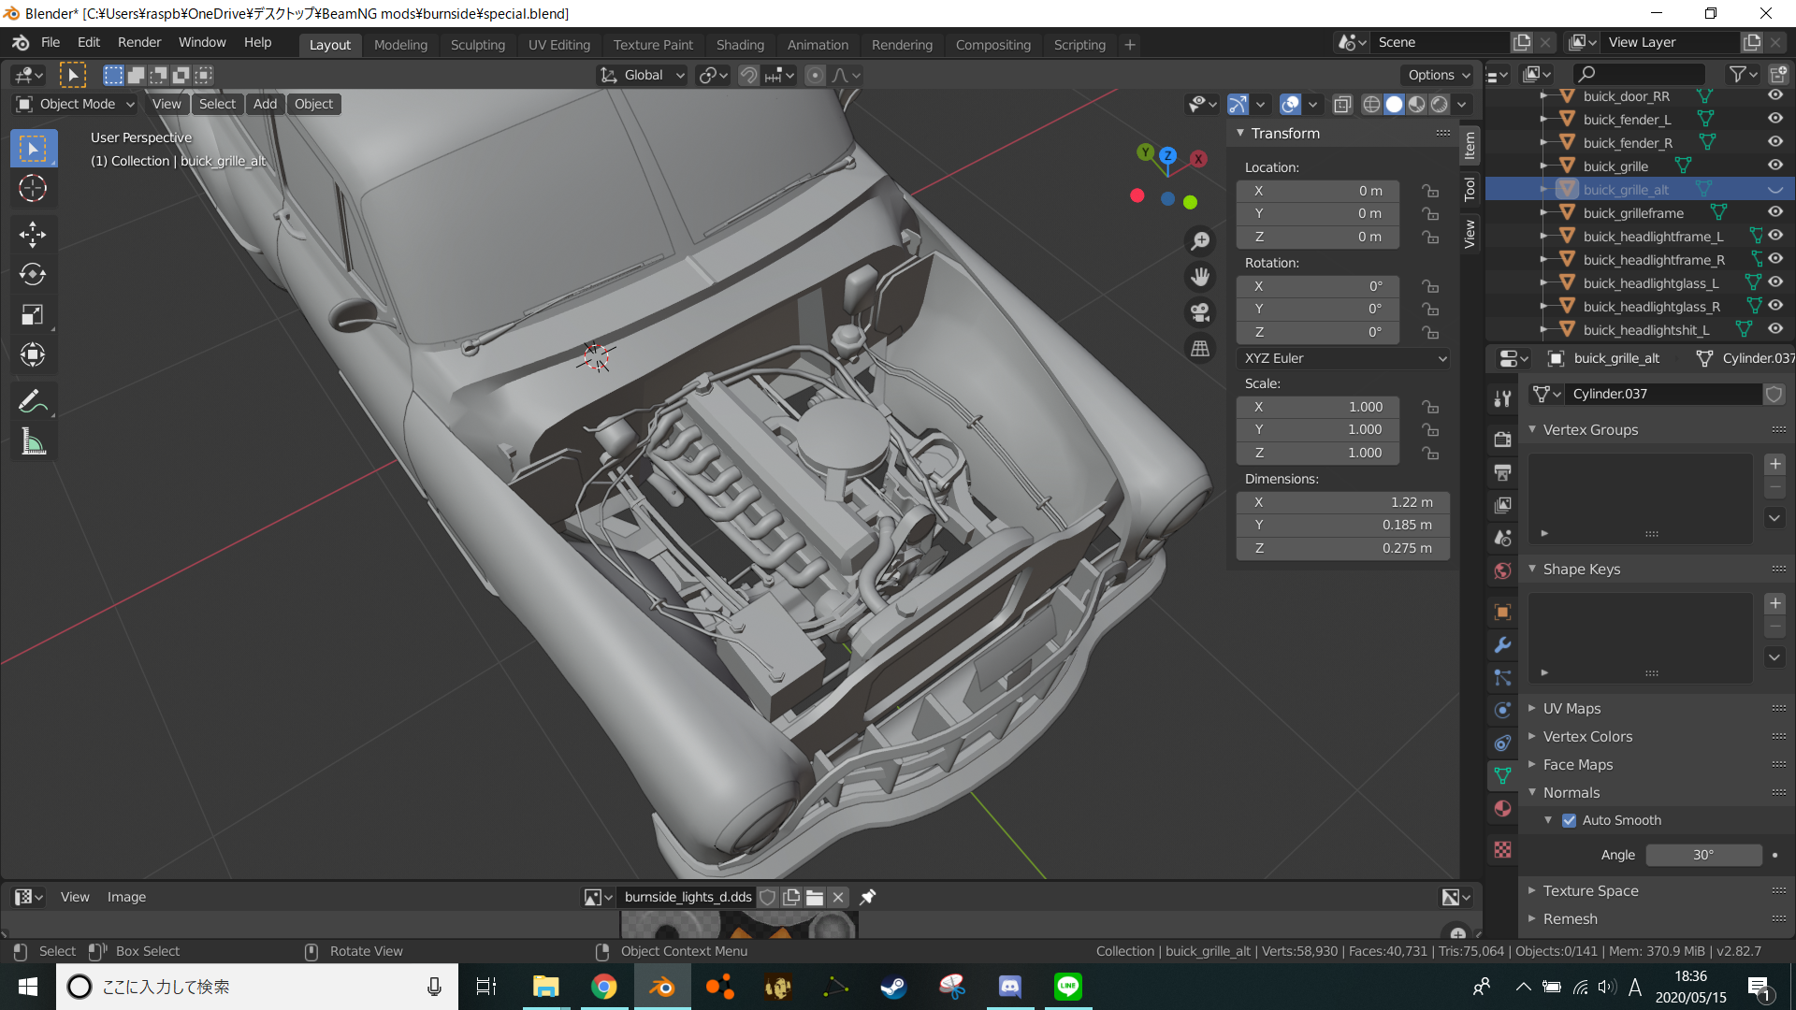Open the Particles properties tab icon
1796x1010 pixels.
(1502, 677)
